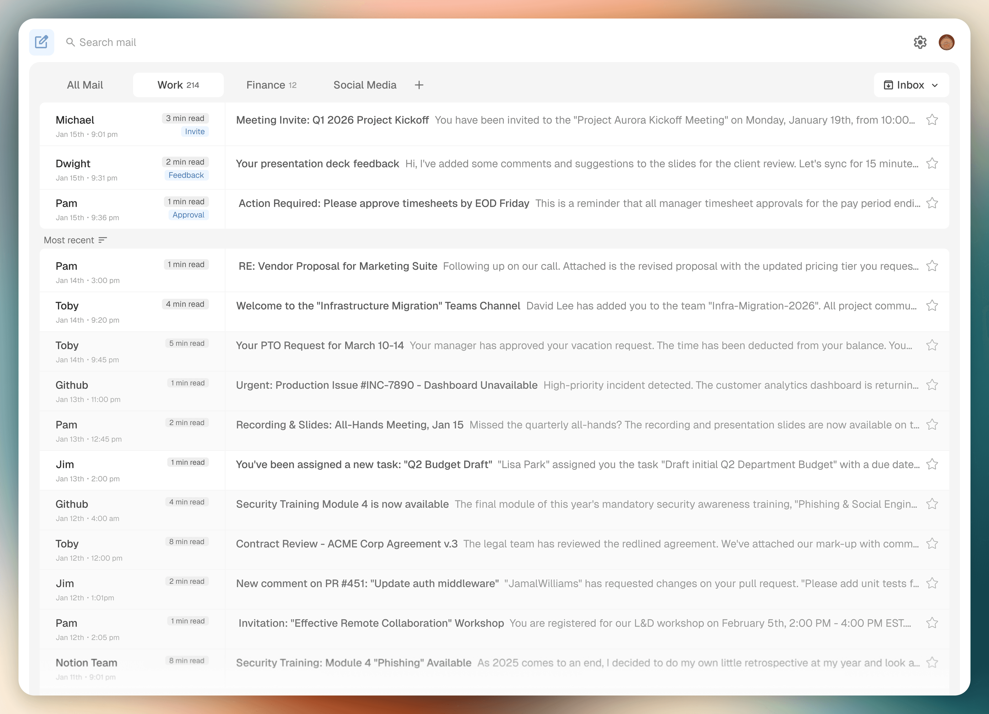Star Dwight's presentation deck feedback email

[932, 164]
